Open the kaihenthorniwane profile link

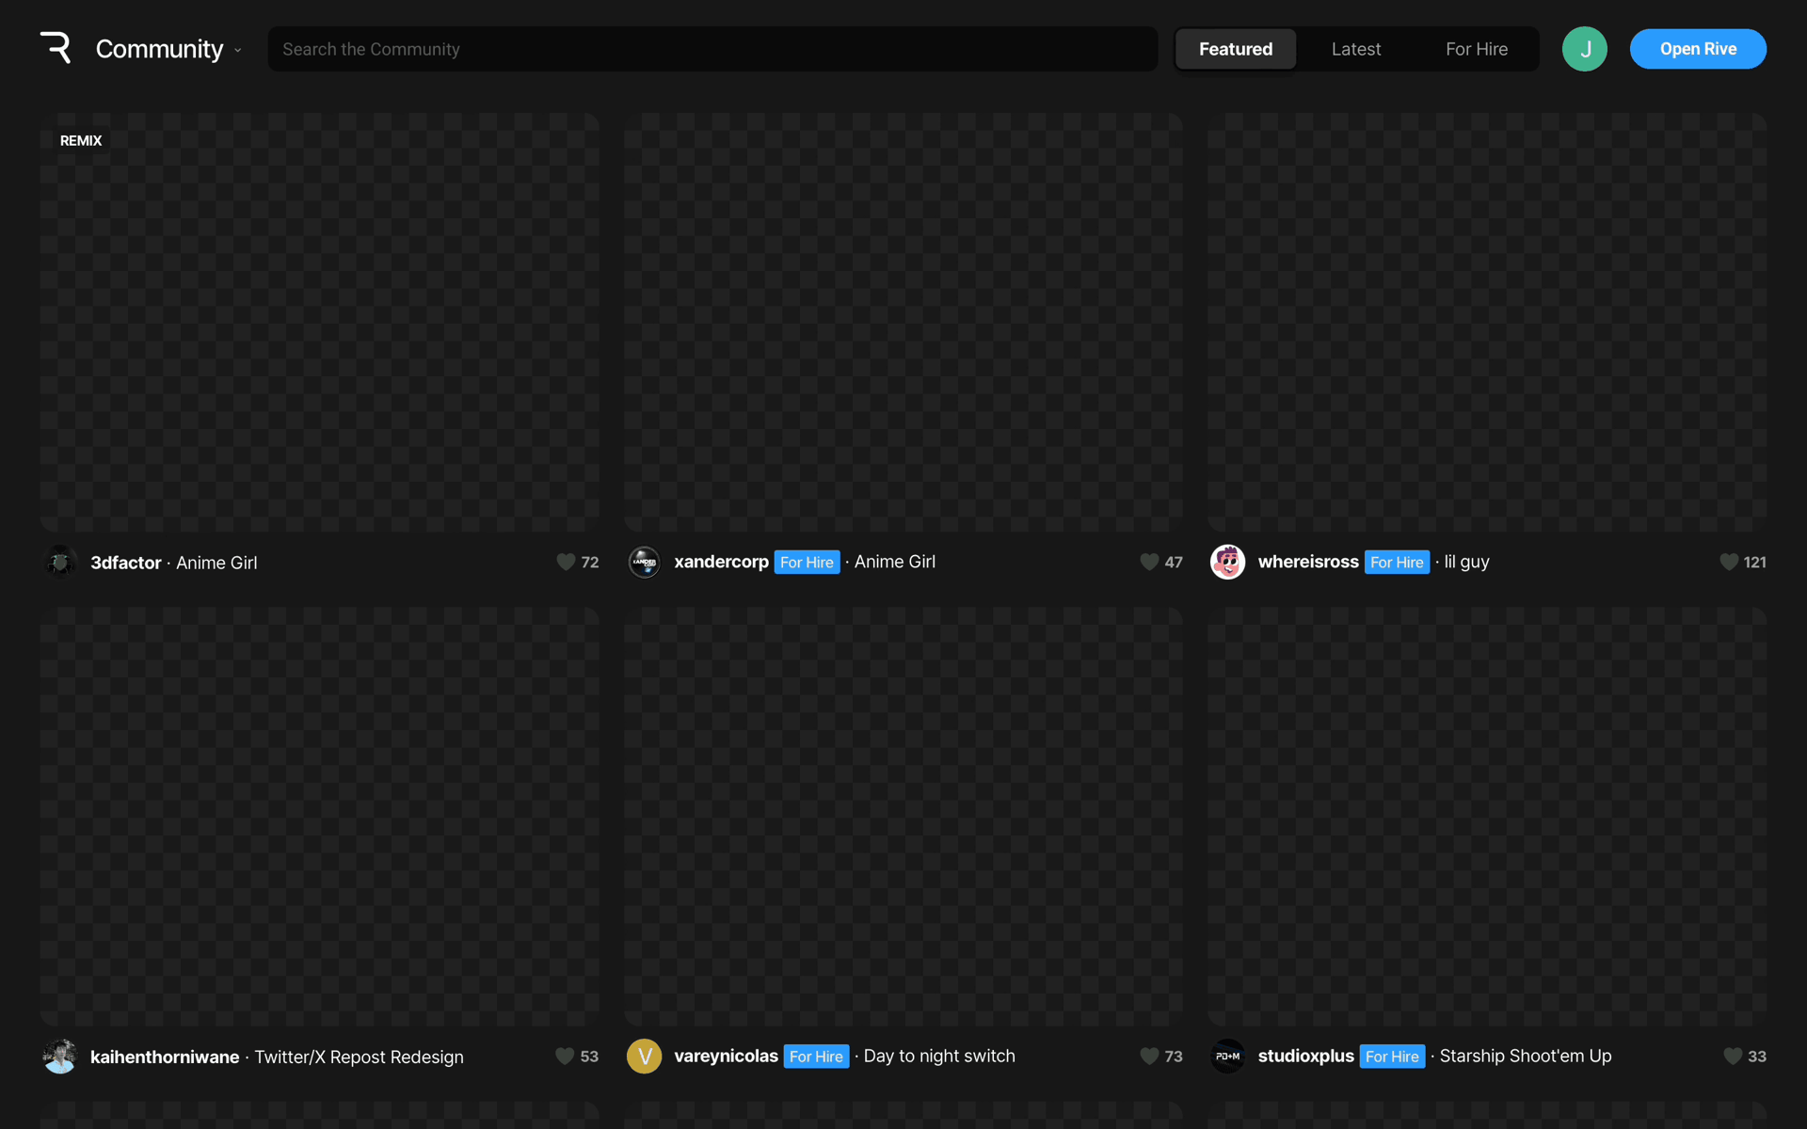coord(165,1057)
